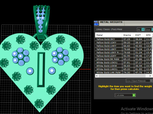Click the Metal Weights scale icon
Viewport: 153px width, 114px height.
96,23
